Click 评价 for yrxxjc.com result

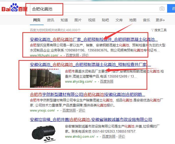pyautogui.click(x=82, y=111)
